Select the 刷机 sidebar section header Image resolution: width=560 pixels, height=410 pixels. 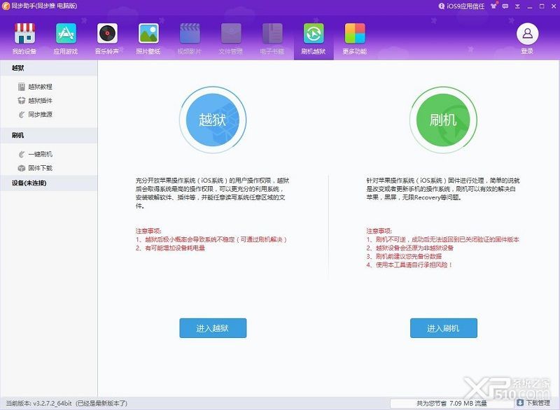coord(48,135)
